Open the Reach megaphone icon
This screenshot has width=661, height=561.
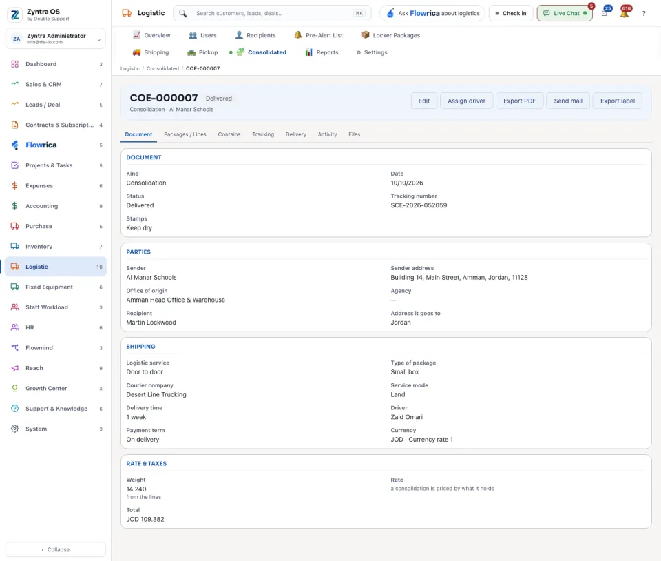14,368
